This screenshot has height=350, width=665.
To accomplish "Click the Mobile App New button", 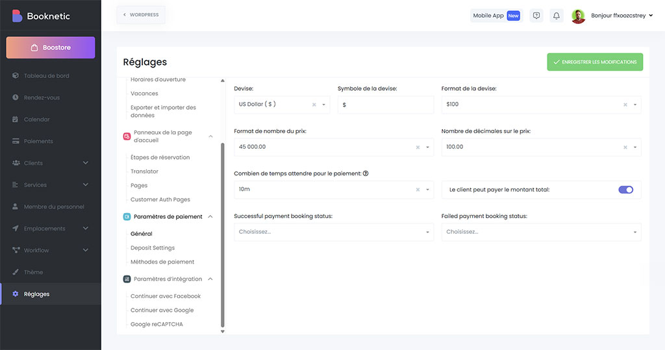I will tap(496, 16).
